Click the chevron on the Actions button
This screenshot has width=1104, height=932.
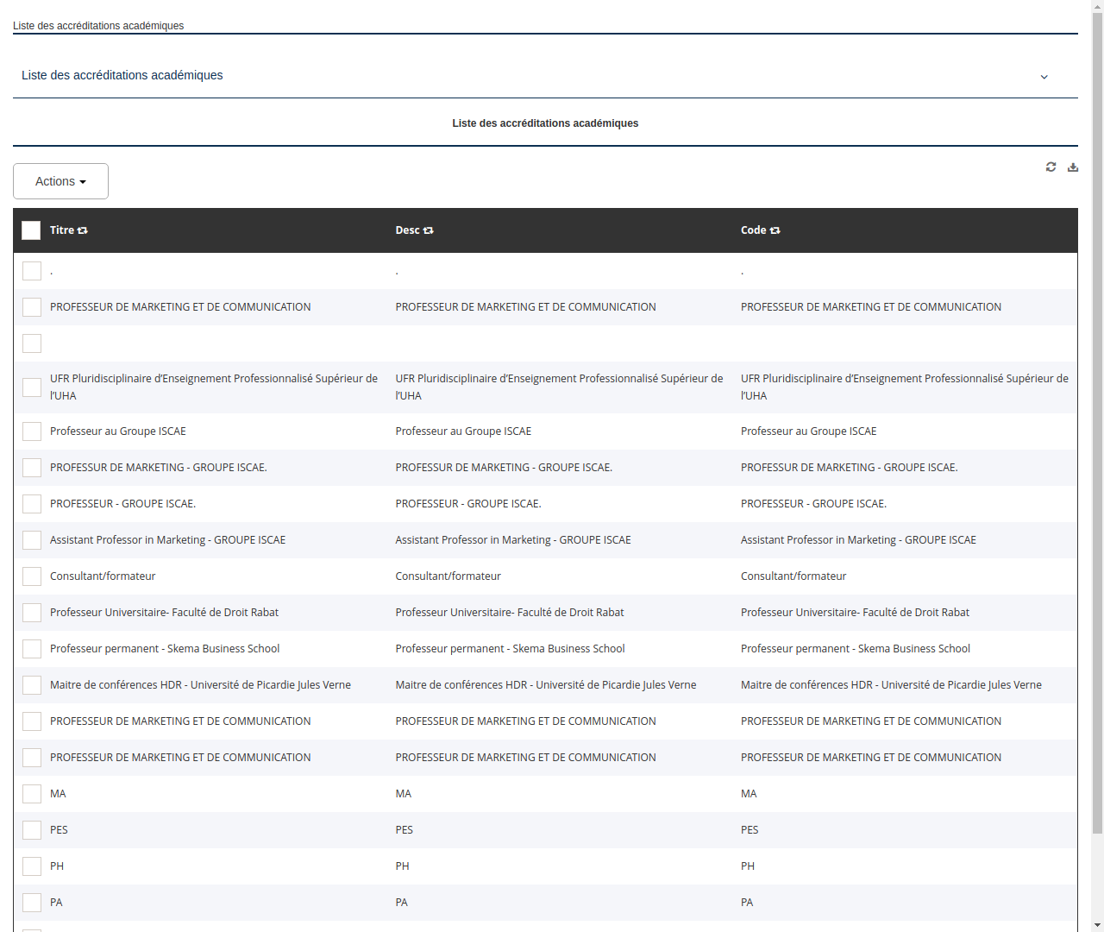point(84,181)
